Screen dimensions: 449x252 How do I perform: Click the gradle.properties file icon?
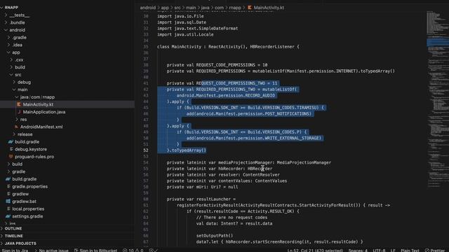[x=8, y=187]
